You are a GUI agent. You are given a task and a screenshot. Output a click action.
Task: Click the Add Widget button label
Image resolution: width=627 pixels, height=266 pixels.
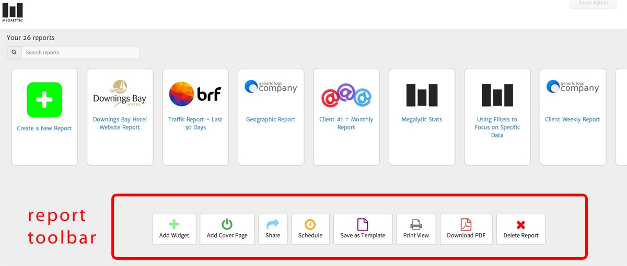pyautogui.click(x=174, y=235)
